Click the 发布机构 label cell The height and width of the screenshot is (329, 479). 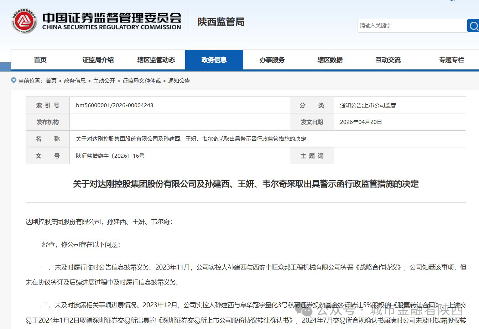click(x=48, y=122)
